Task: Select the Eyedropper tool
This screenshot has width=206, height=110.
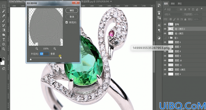Action: pyautogui.click(x=4, y=16)
